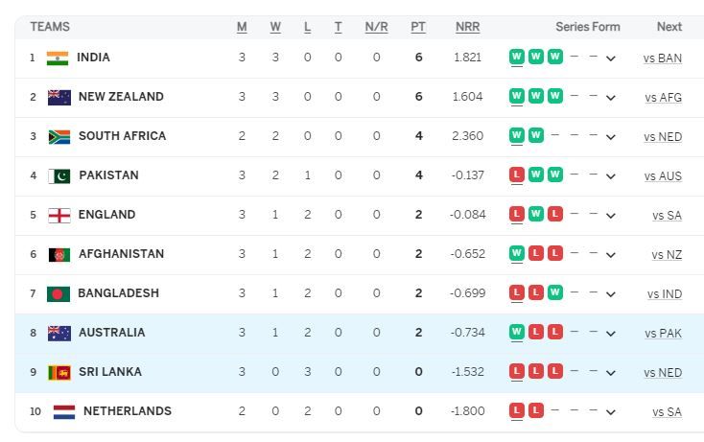This screenshot has width=704, height=442.
Task: Click England's first red L form badge
Action: 517,215
